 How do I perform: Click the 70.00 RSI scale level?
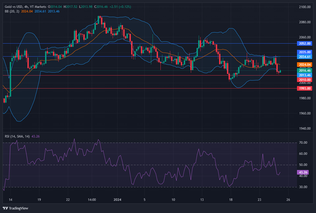point(303,143)
